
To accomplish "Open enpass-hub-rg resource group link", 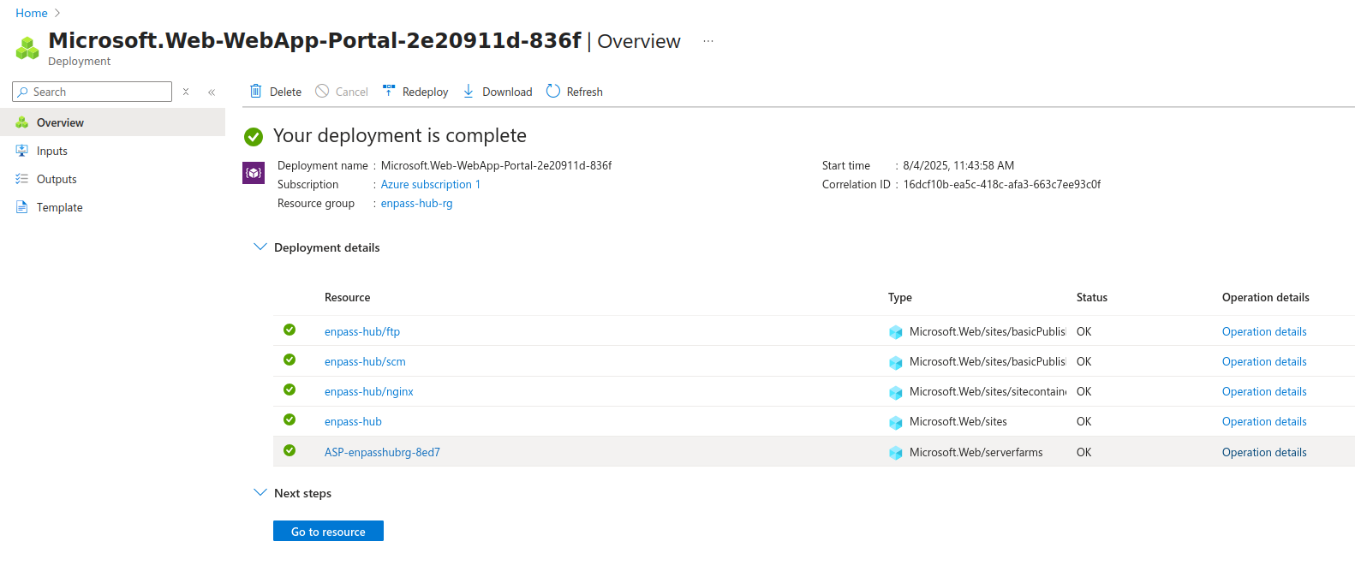I will (x=416, y=203).
